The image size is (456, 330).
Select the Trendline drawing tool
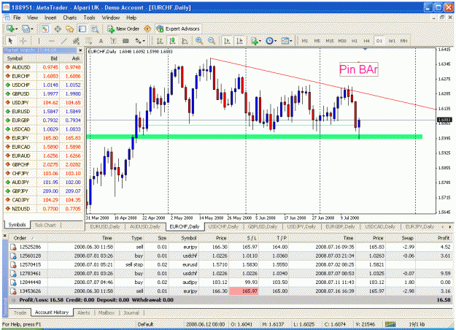[64, 41]
